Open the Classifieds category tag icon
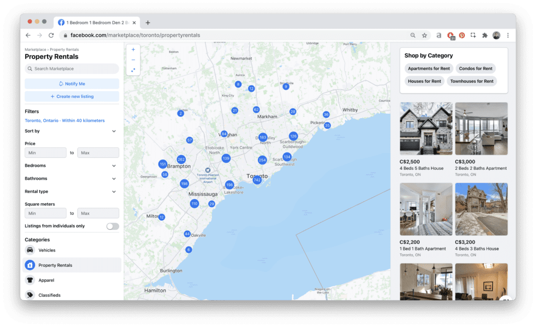This screenshot has width=536, height=327. point(30,295)
